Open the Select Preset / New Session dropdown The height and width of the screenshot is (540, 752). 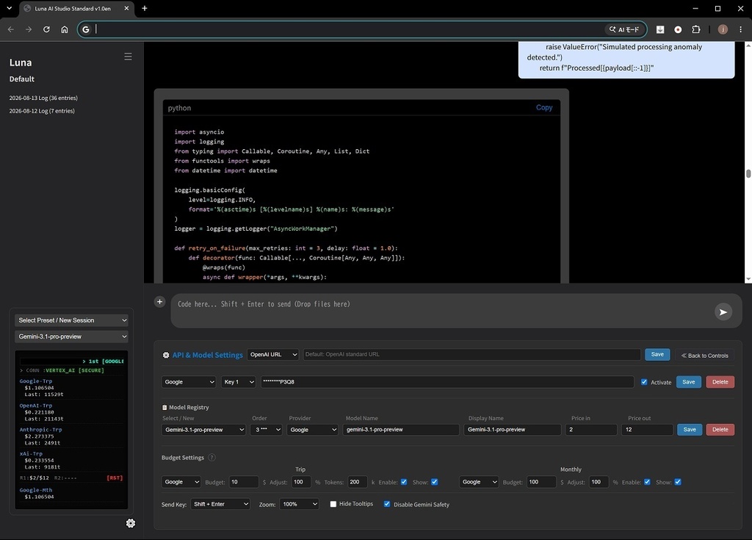click(71, 320)
